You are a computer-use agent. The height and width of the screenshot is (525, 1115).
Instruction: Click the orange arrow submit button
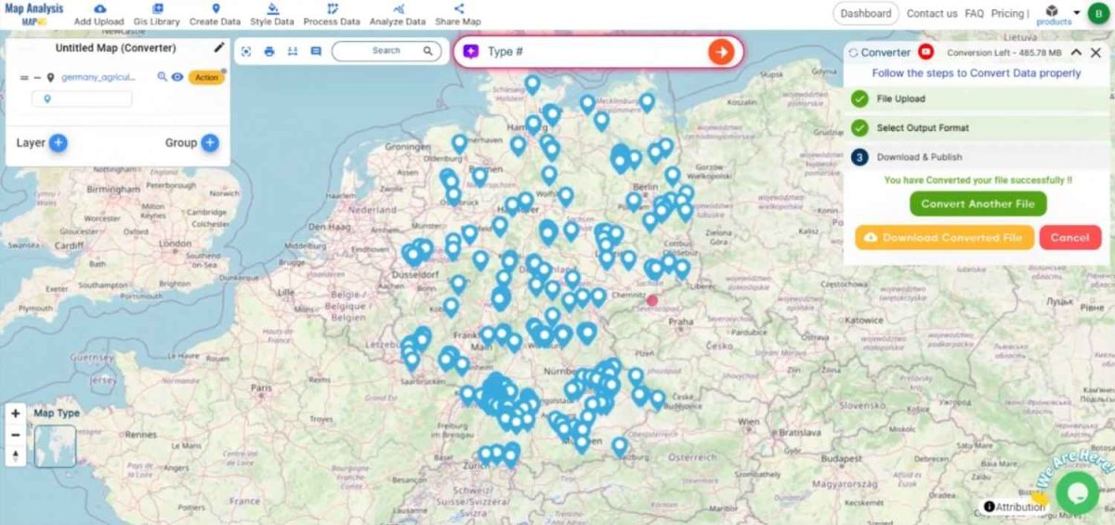tap(720, 52)
